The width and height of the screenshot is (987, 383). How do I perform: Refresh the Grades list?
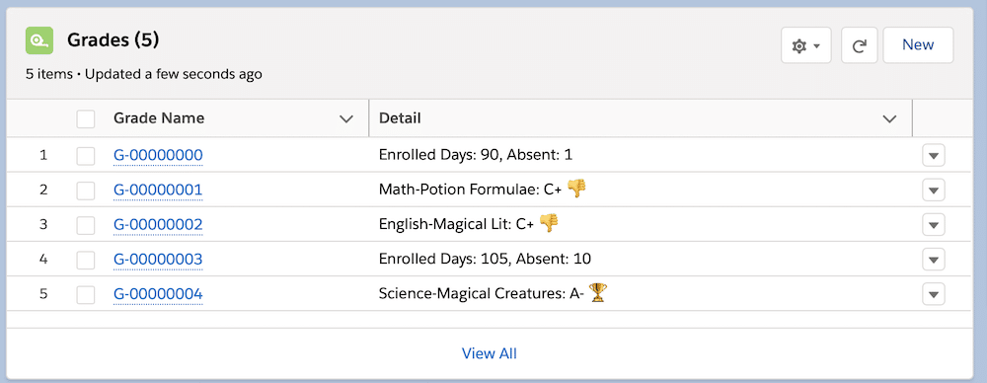coord(860,45)
